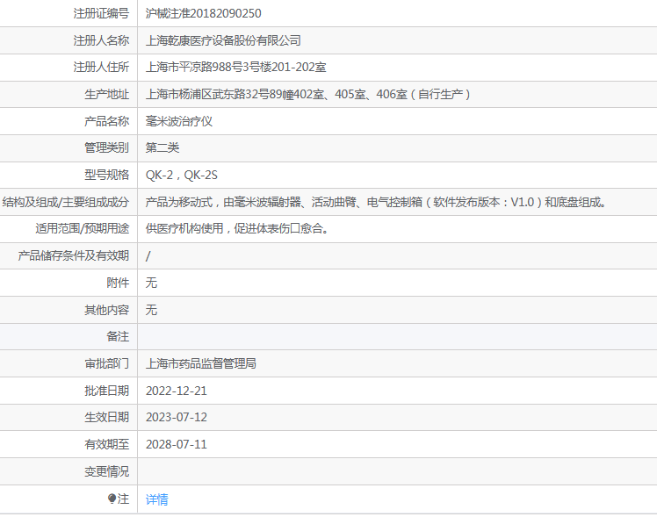Click the 适用范围/预期用途 label
657x524 pixels.
[83, 229]
